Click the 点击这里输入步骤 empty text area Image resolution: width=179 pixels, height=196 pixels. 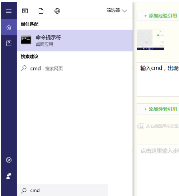[x=158, y=170]
